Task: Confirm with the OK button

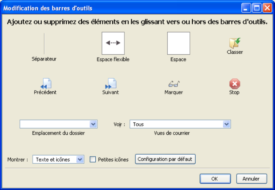Action: [215, 179]
